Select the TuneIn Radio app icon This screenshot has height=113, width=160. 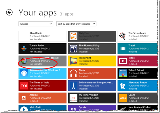(x=24, y=48)
